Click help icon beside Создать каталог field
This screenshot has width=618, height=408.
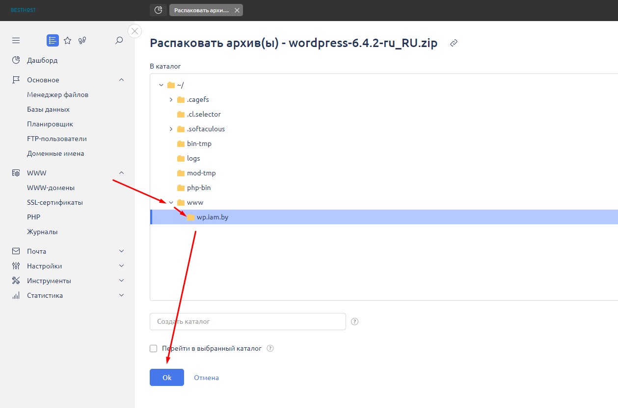[355, 322]
